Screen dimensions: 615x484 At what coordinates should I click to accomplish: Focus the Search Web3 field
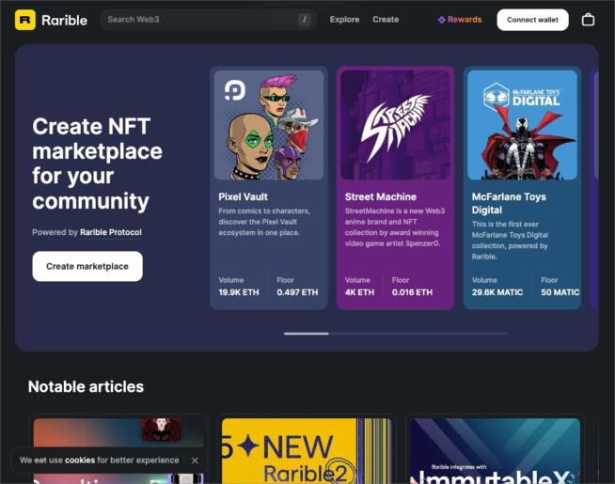pyautogui.click(x=208, y=20)
